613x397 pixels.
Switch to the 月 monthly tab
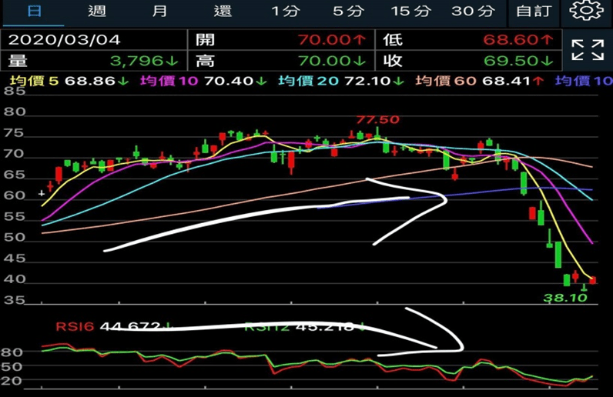point(159,11)
